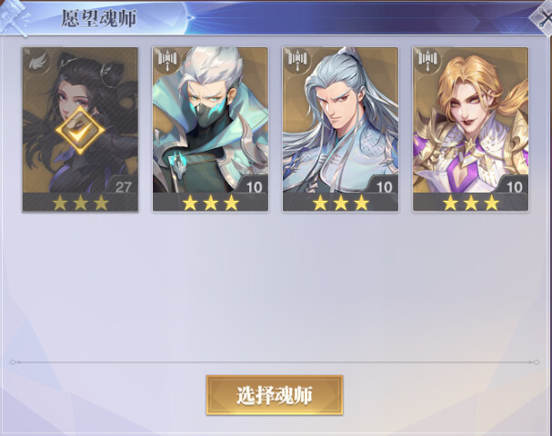Viewport: 552px width, 436px height.
Task: Click the three-star rating under the blonde hero
Action: pyautogui.click(x=471, y=203)
